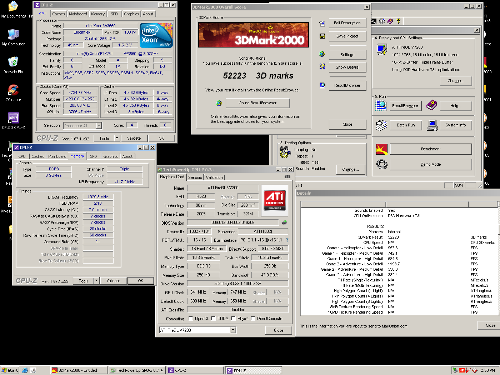
Task: Click the System Info button
Action: pyautogui.click(x=456, y=125)
